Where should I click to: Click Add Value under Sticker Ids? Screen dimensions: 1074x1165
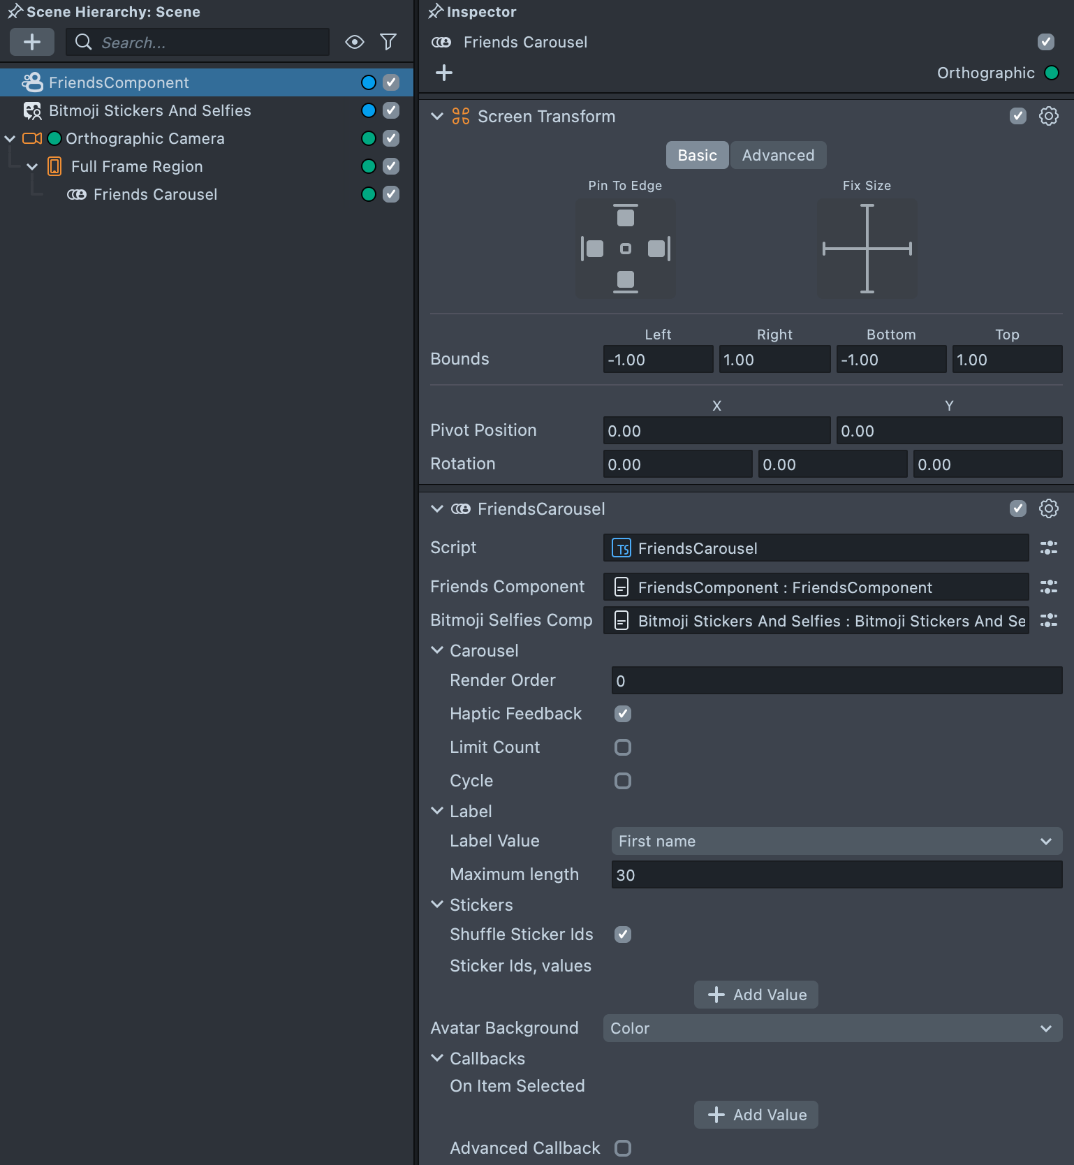(x=756, y=995)
